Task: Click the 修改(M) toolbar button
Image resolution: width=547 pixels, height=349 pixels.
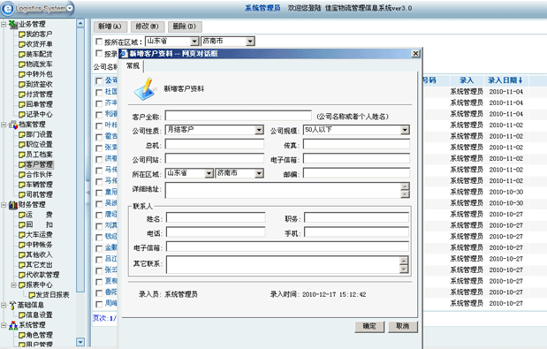Action: (148, 27)
